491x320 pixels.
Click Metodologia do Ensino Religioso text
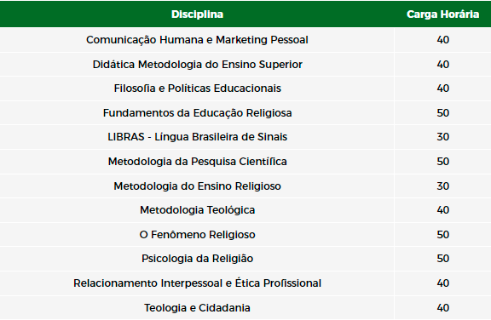pyautogui.click(x=197, y=186)
